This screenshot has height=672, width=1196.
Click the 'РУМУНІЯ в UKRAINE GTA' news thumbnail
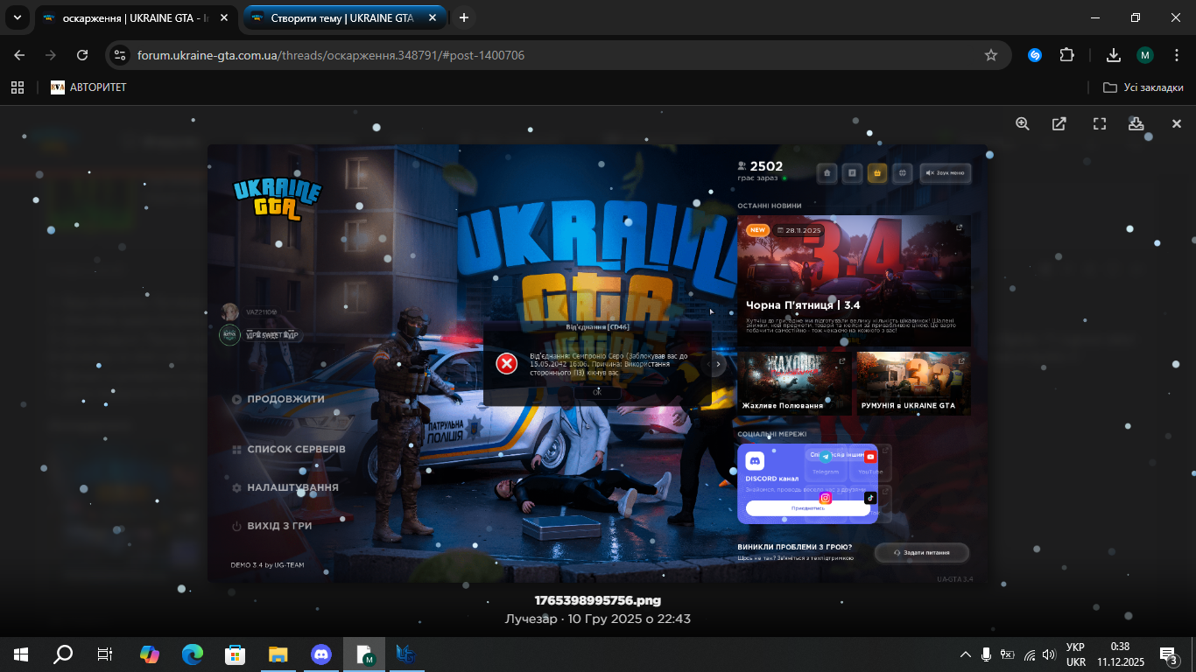pyautogui.click(x=913, y=383)
